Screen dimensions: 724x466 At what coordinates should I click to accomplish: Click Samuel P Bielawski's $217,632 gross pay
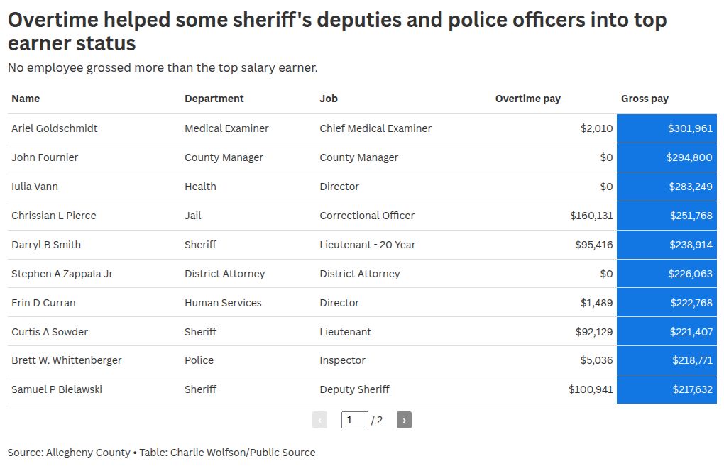coord(691,389)
